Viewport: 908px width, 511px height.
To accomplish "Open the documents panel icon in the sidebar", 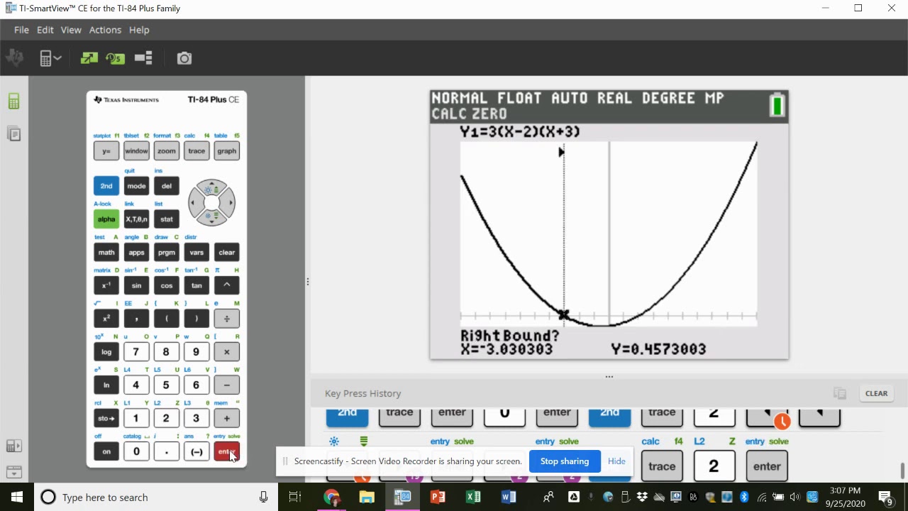I will (13, 133).
